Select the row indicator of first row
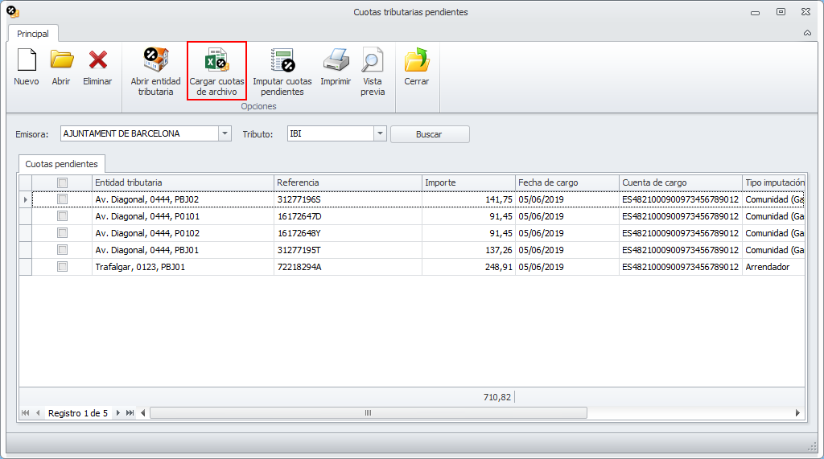Image resolution: width=824 pixels, height=459 pixels. click(25, 199)
